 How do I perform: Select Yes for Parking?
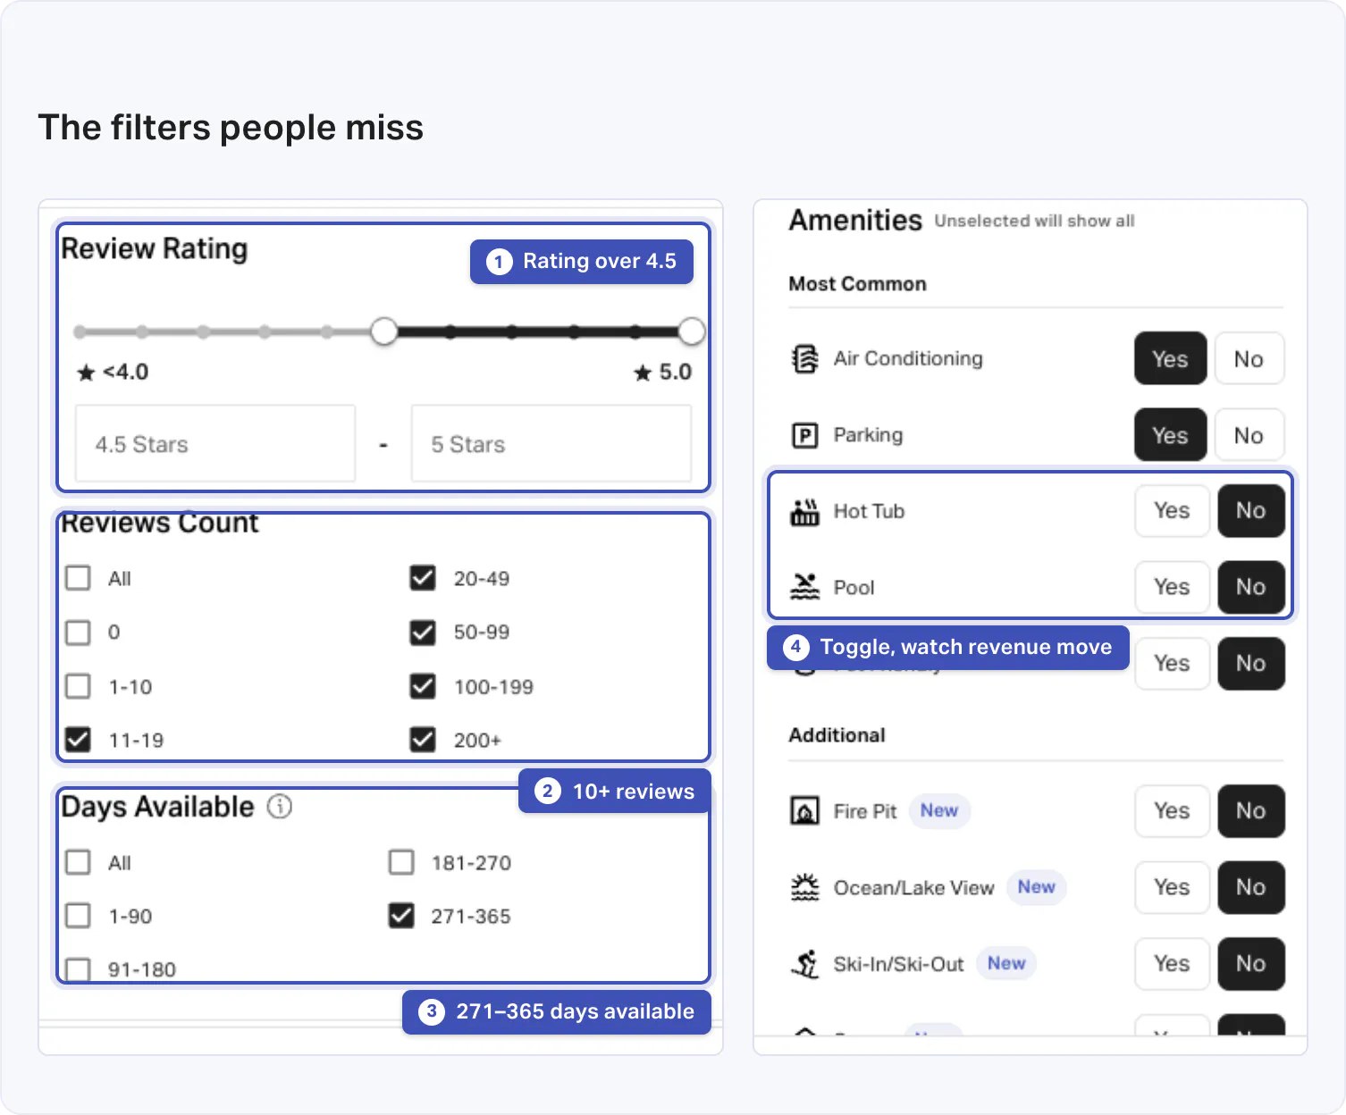1171,435
